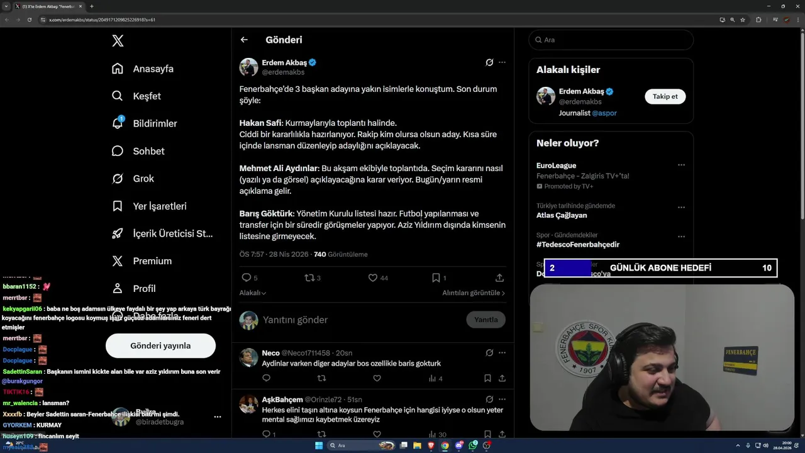
Task: Open more options on Neco's reply
Action: click(x=502, y=353)
